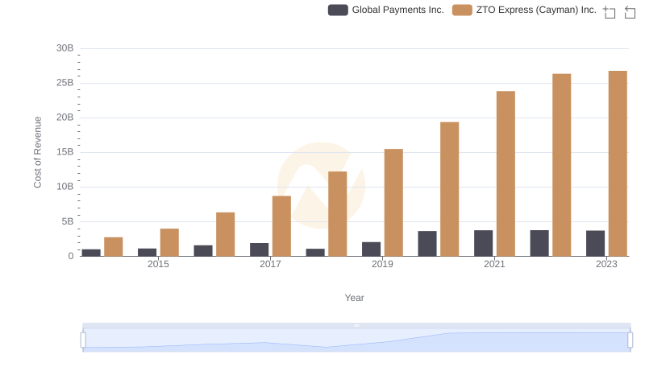Click the '2017' x-axis label
Screen dimensions: 645x371
click(270, 264)
